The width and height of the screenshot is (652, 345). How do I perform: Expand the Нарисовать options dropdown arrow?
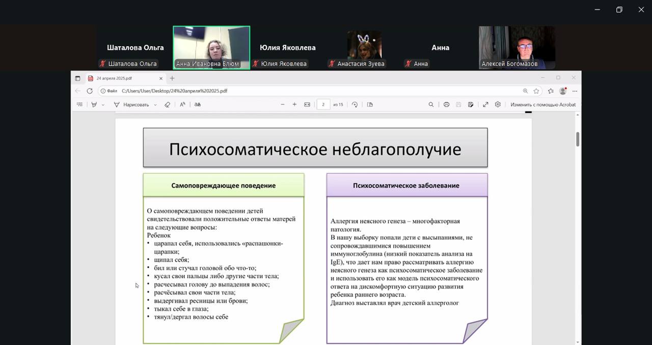coord(155,105)
